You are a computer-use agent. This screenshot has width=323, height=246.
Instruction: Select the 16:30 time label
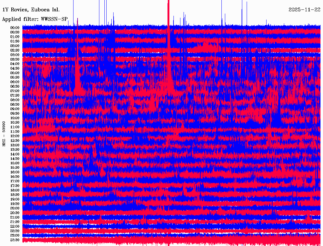tap(15, 177)
